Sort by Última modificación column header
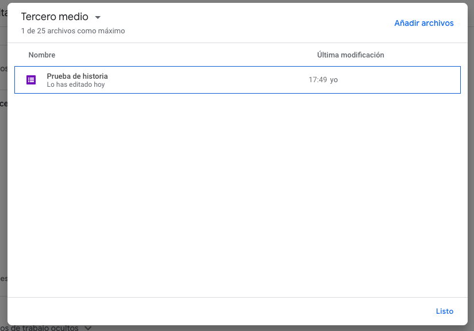The height and width of the screenshot is (331, 474). [x=350, y=55]
